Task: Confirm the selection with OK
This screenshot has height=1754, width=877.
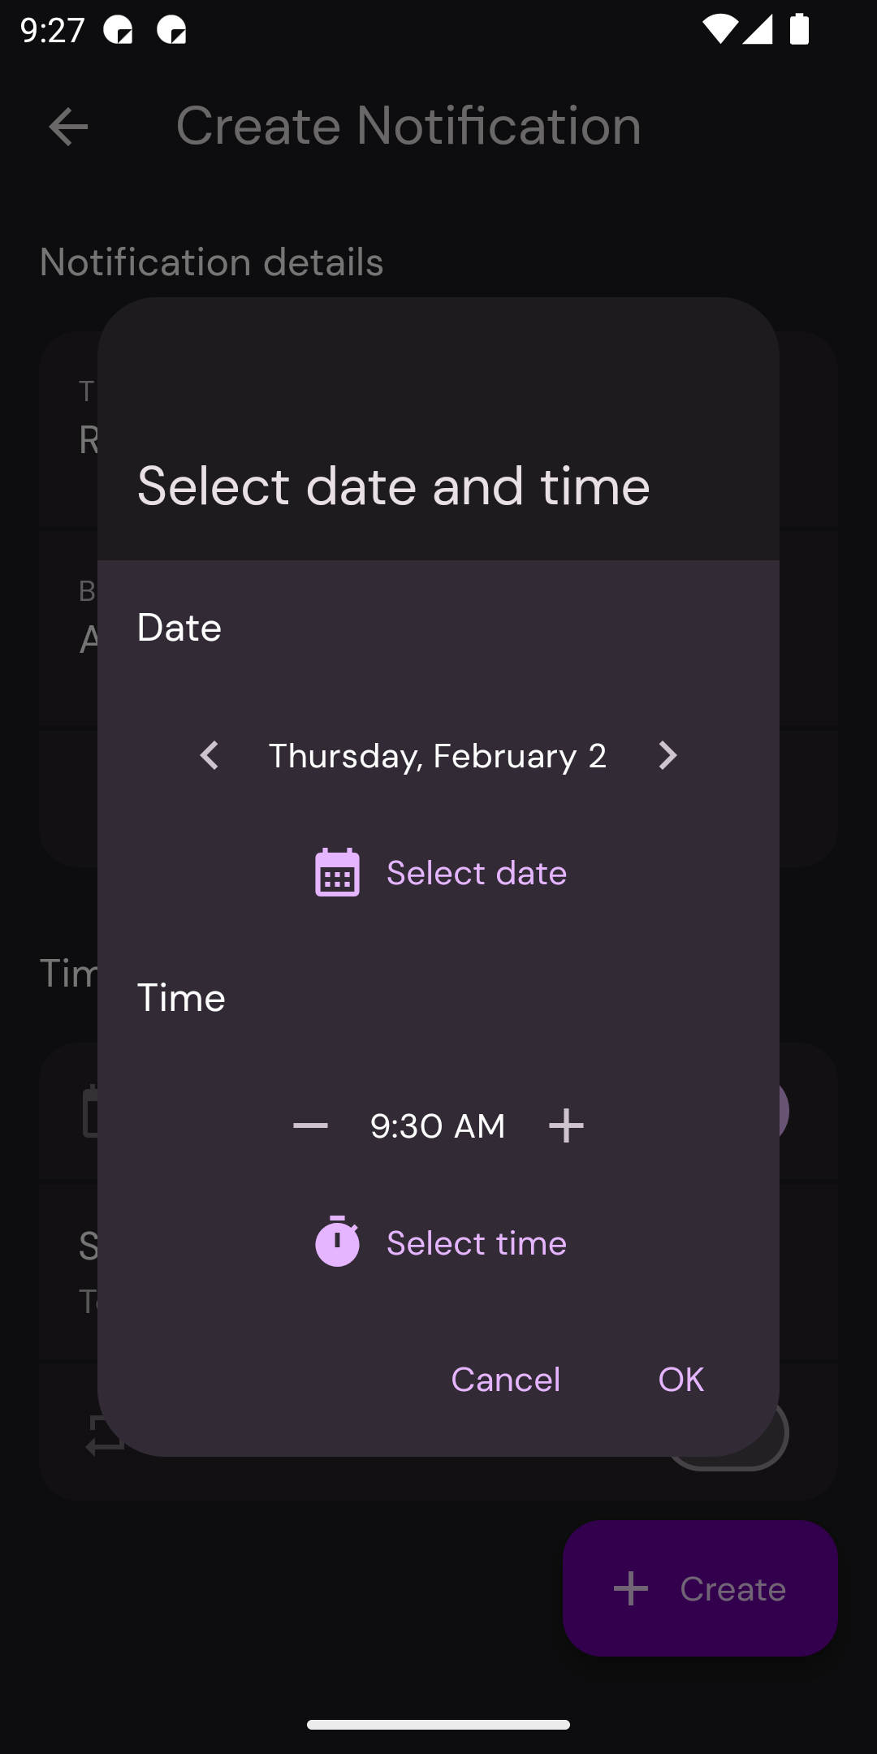Action: [680, 1379]
